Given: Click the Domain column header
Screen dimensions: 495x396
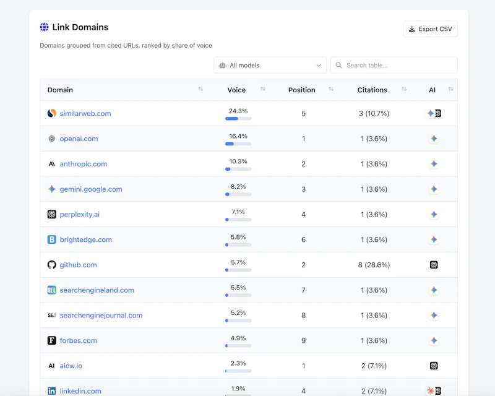Looking at the screenshot, I should click(60, 90).
